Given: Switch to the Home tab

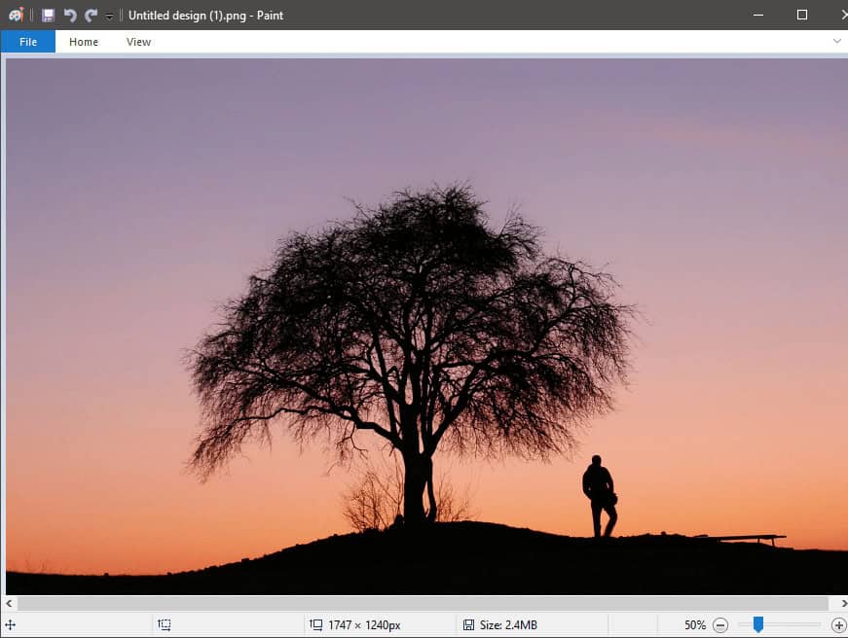Looking at the screenshot, I should tap(83, 41).
